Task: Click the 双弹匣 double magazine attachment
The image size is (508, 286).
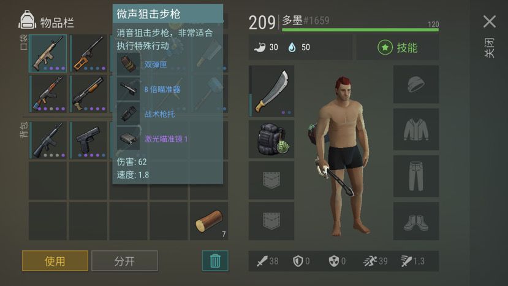Action: tap(156, 64)
